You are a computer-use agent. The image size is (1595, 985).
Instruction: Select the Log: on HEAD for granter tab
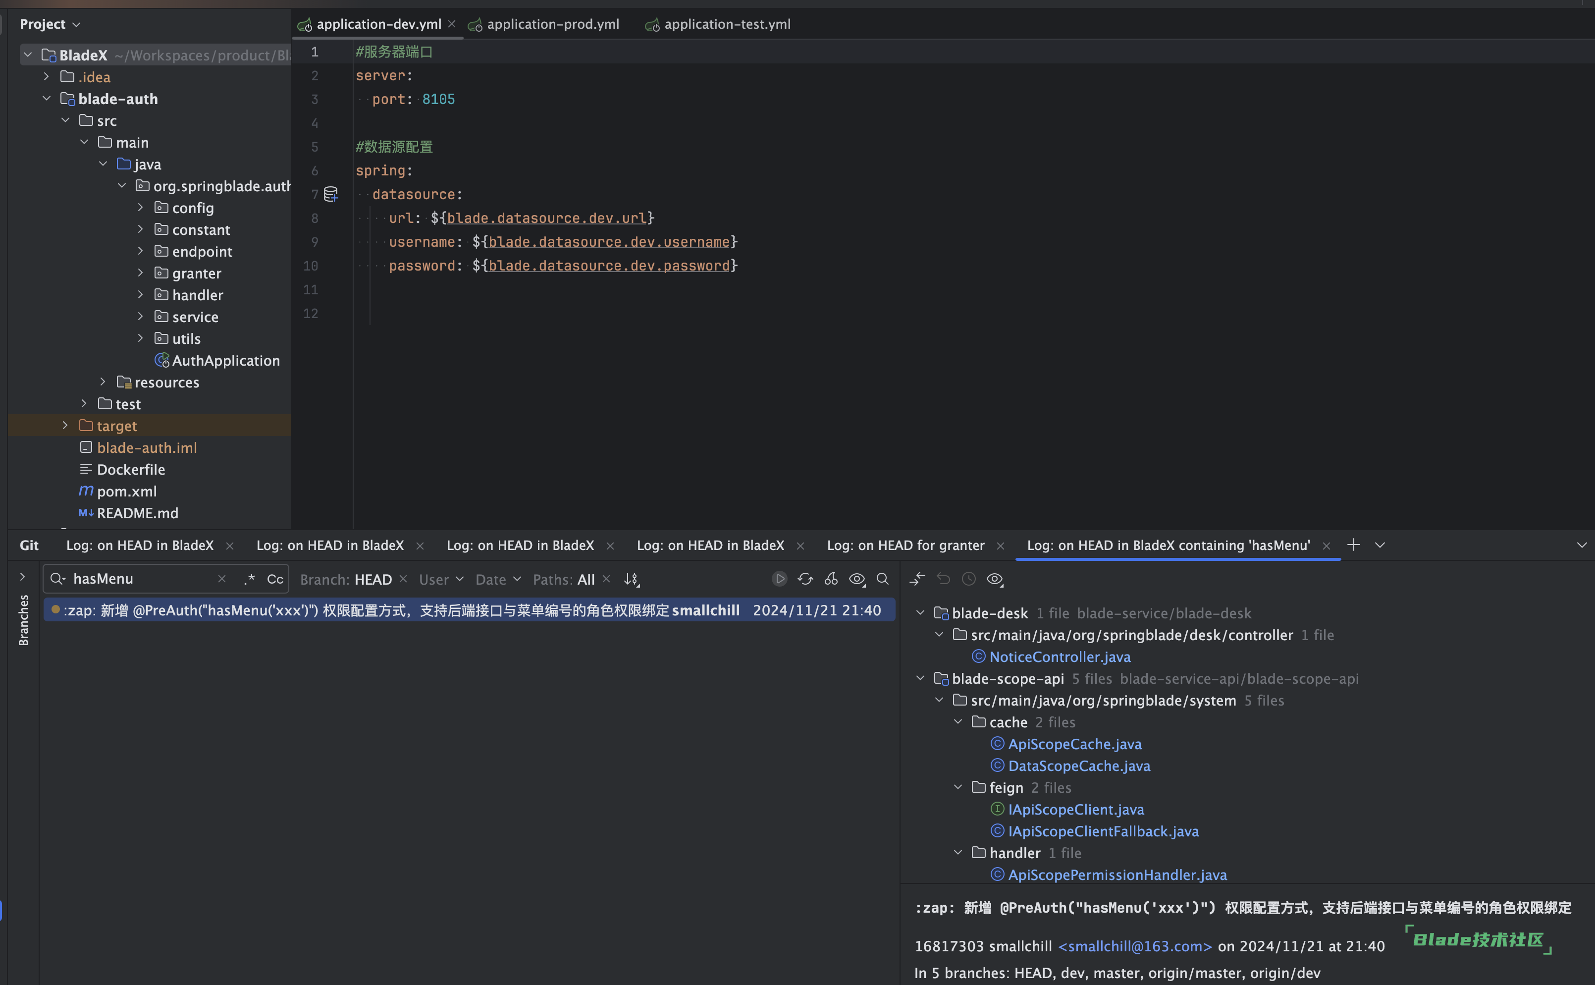coord(905,545)
